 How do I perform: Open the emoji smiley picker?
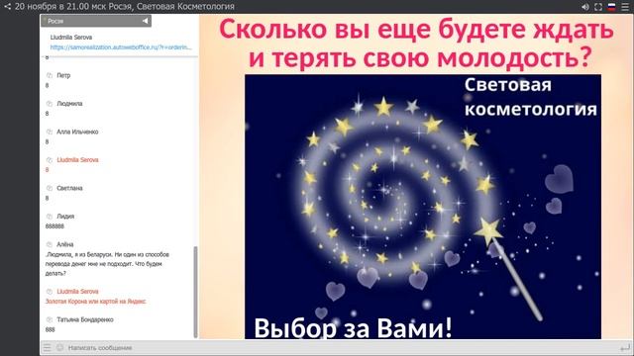pos(59,347)
